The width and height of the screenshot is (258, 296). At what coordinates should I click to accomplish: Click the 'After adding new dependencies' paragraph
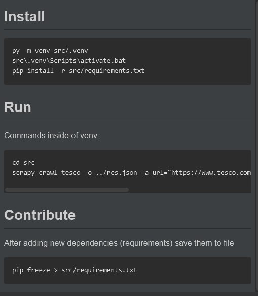[x=119, y=243]
